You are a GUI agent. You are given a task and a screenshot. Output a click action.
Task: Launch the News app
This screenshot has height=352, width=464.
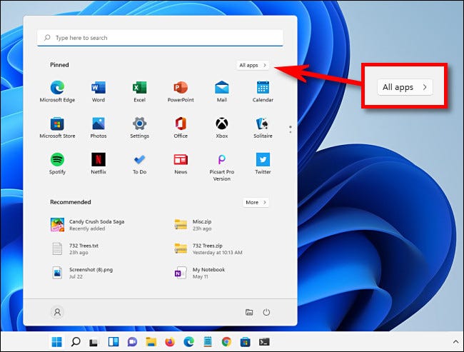181,164
